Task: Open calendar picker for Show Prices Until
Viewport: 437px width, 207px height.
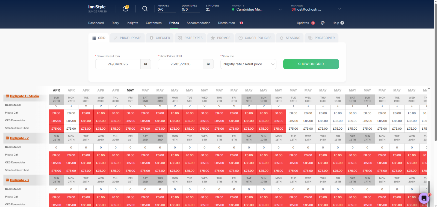Action: point(208,64)
